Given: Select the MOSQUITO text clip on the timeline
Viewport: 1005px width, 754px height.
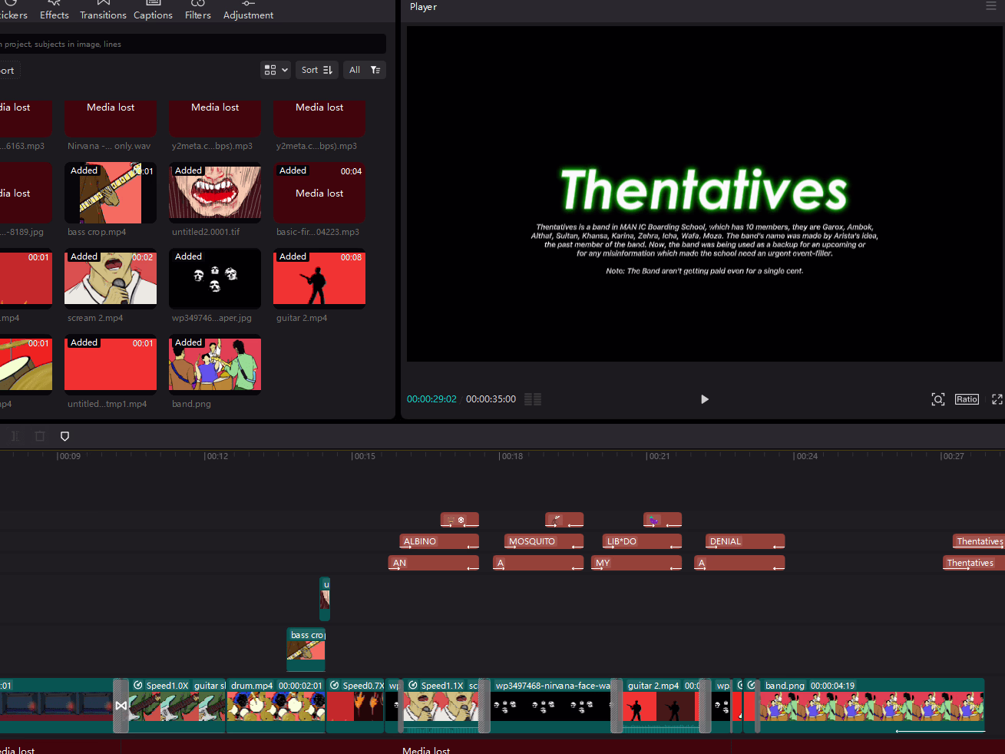Looking at the screenshot, I should point(544,541).
